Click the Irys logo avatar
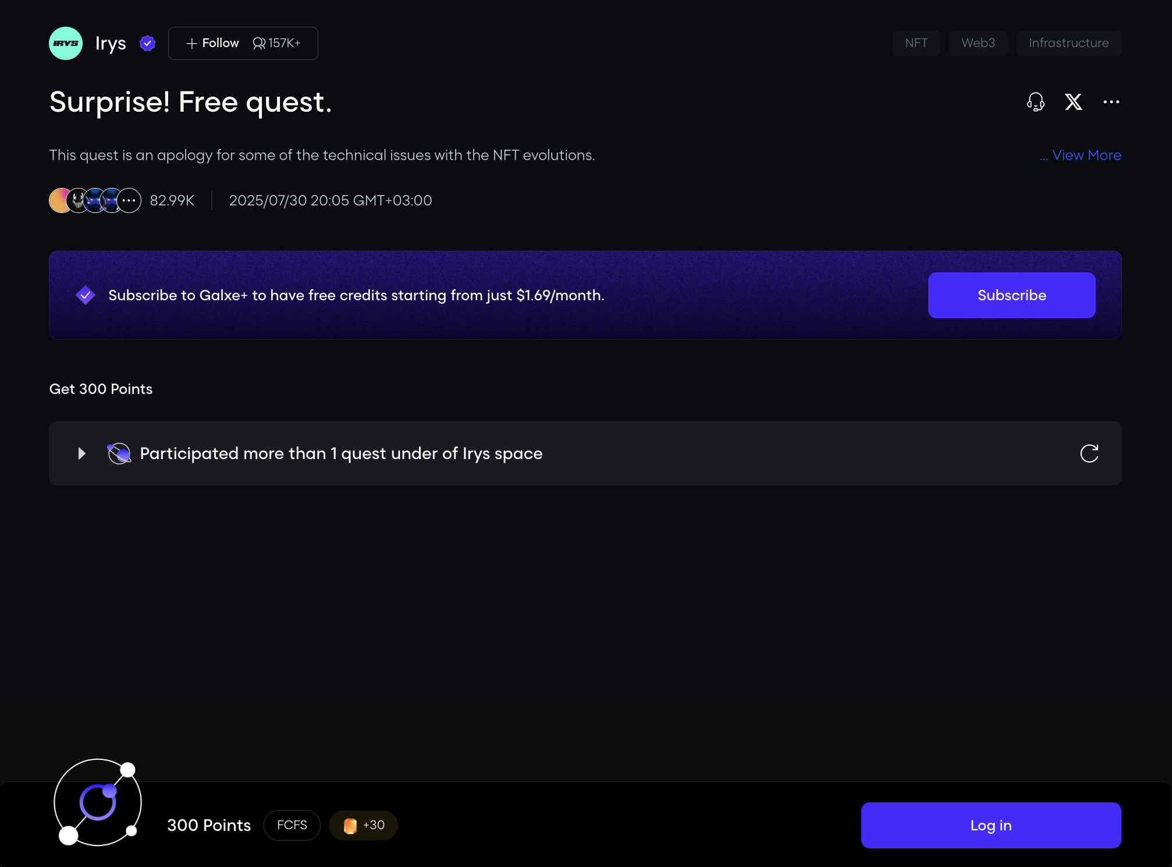 (x=66, y=43)
